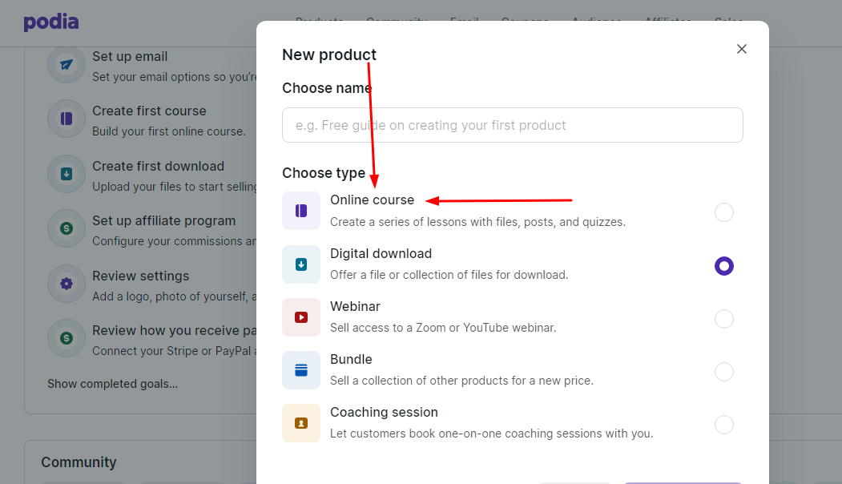Click the Online course icon in the modal

click(301, 210)
